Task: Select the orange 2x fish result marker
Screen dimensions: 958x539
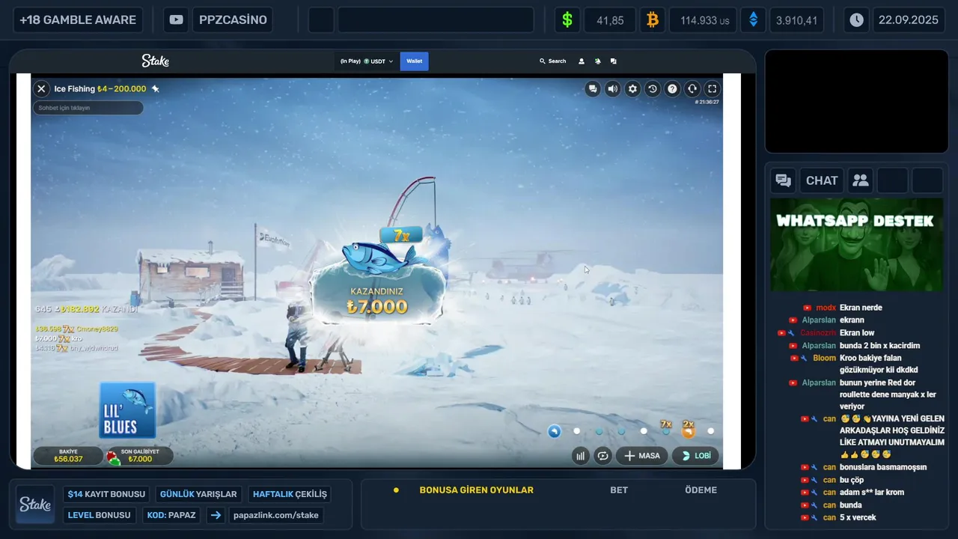Action: (x=689, y=430)
